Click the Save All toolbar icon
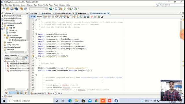The height and width of the screenshot is (104, 185). [16, 9]
